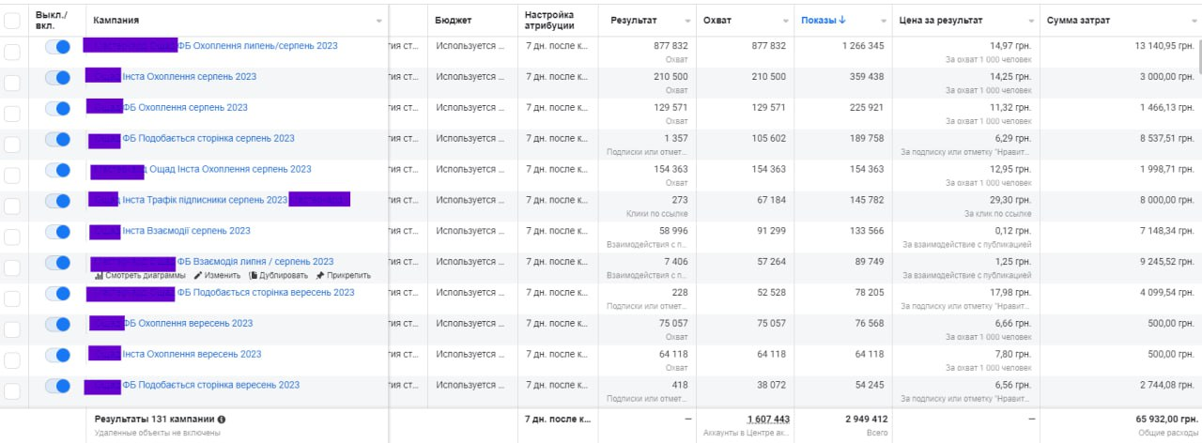
Task: Click the vertical scrollbar on right edge
Action: pyautogui.click(x=1197, y=56)
